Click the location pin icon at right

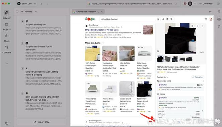coord(219,12)
